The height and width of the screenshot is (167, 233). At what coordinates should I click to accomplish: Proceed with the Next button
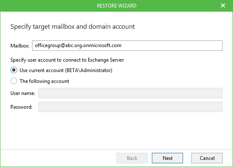(x=167, y=158)
